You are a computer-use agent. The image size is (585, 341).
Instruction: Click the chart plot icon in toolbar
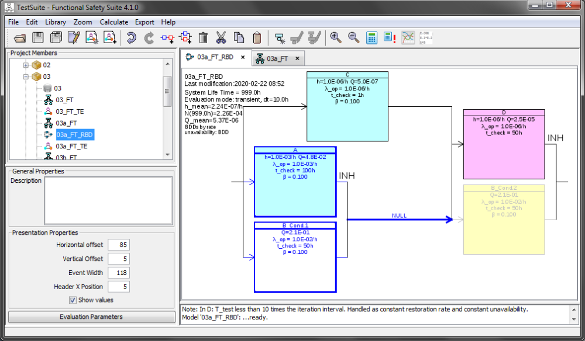(x=408, y=38)
